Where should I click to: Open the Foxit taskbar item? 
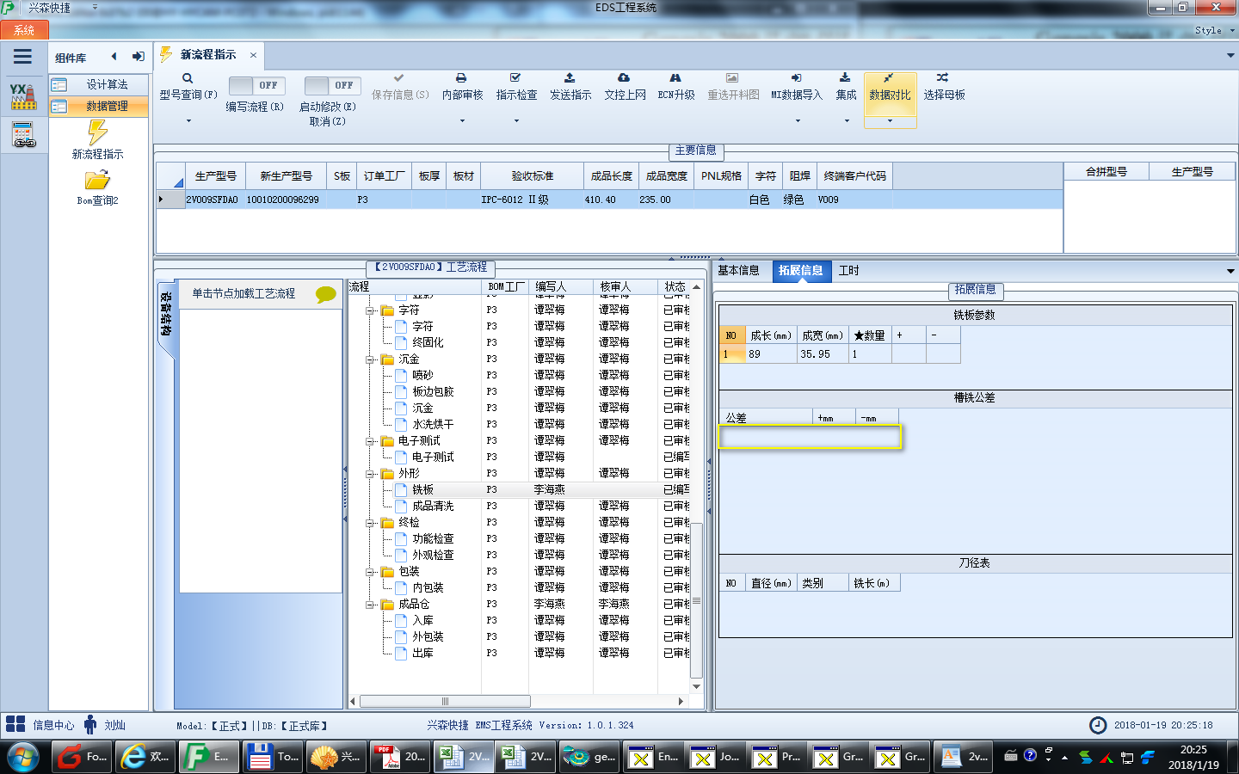coord(82,757)
